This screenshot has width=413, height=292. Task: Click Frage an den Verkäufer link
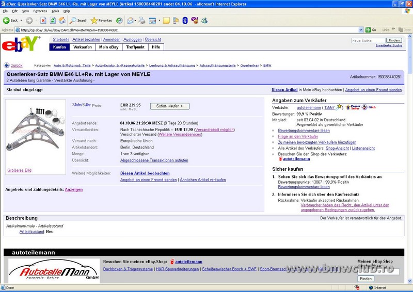point(298,136)
